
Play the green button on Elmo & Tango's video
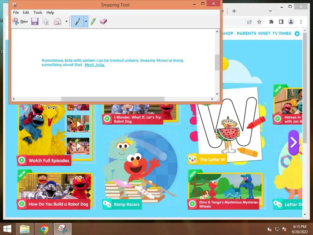click(x=192, y=204)
